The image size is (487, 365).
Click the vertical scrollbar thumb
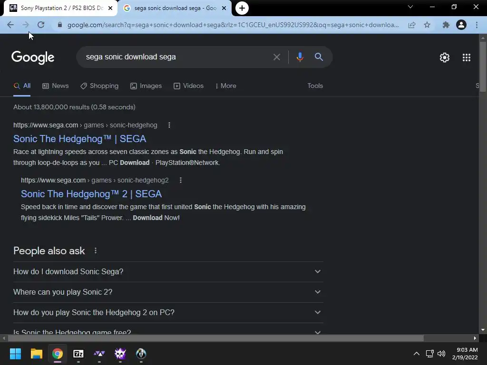(483, 67)
